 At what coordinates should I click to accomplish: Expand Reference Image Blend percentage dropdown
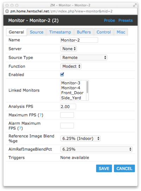point(80,139)
